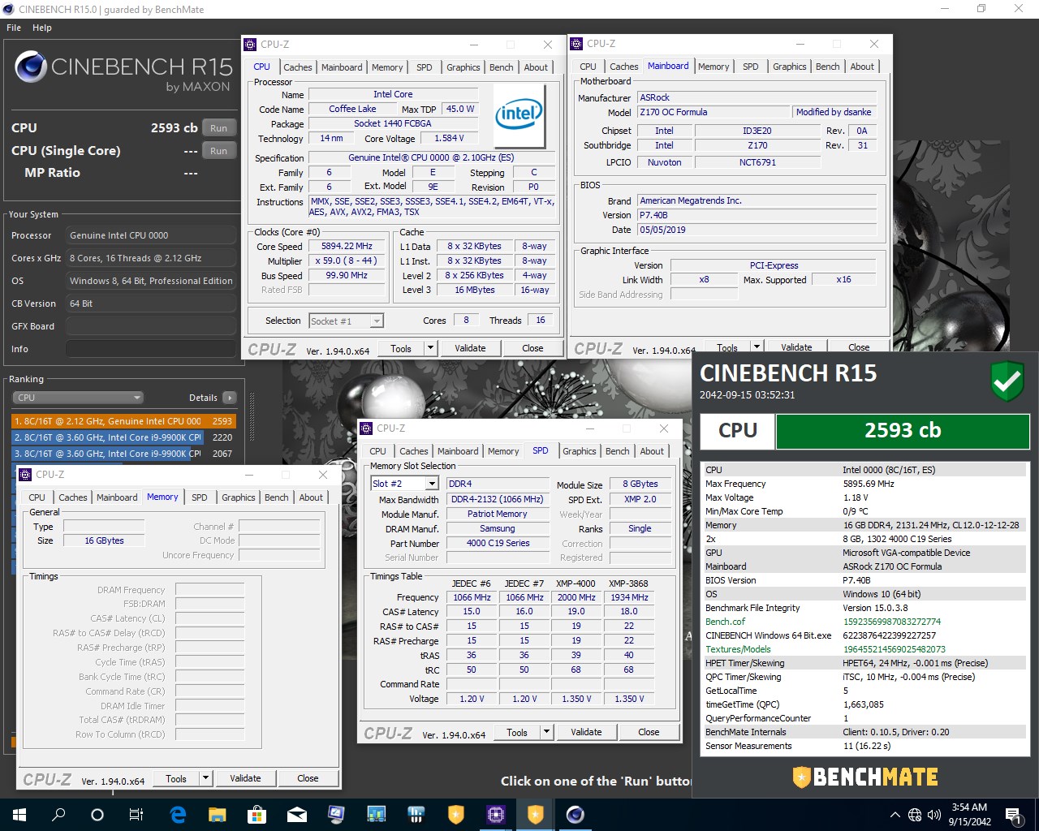Select ranking row with score 2067
Viewport: 1039px width, 831px height.
click(123, 454)
